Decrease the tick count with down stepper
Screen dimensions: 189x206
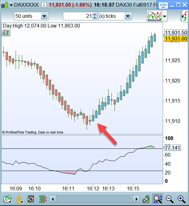tap(95, 18)
